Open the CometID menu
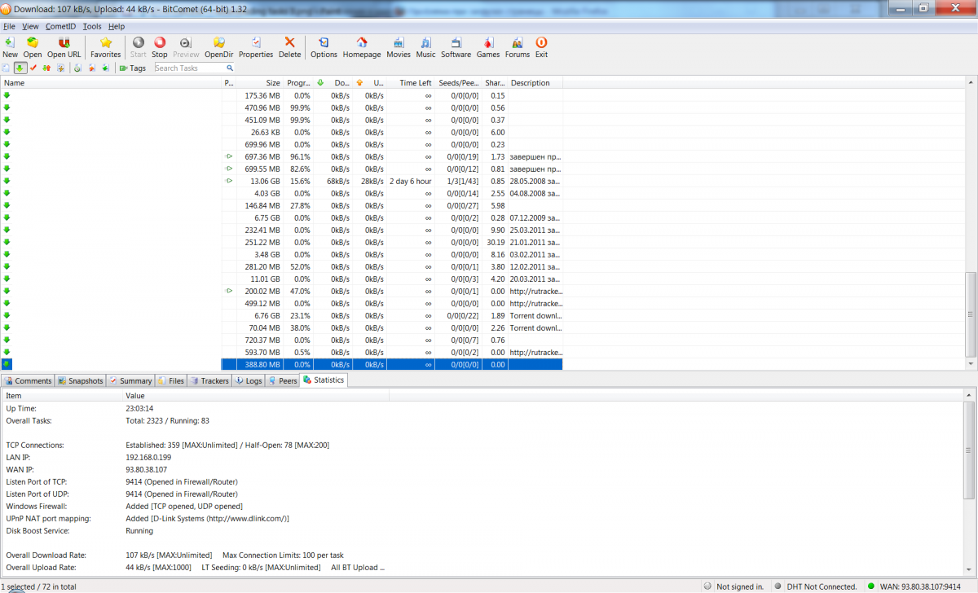The width and height of the screenshot is (978, 593). tap(60, 26)
